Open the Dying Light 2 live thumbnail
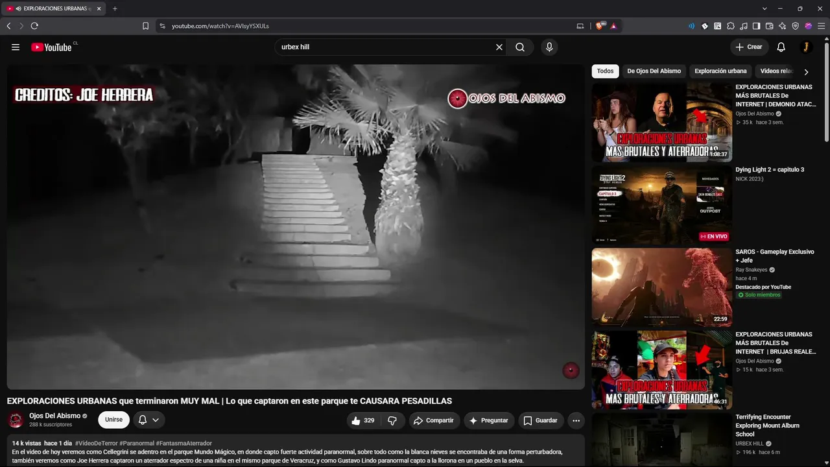Image resolution: width=830 pixels, height=467 pixels. pyautogui.click(x=661, y=205)
